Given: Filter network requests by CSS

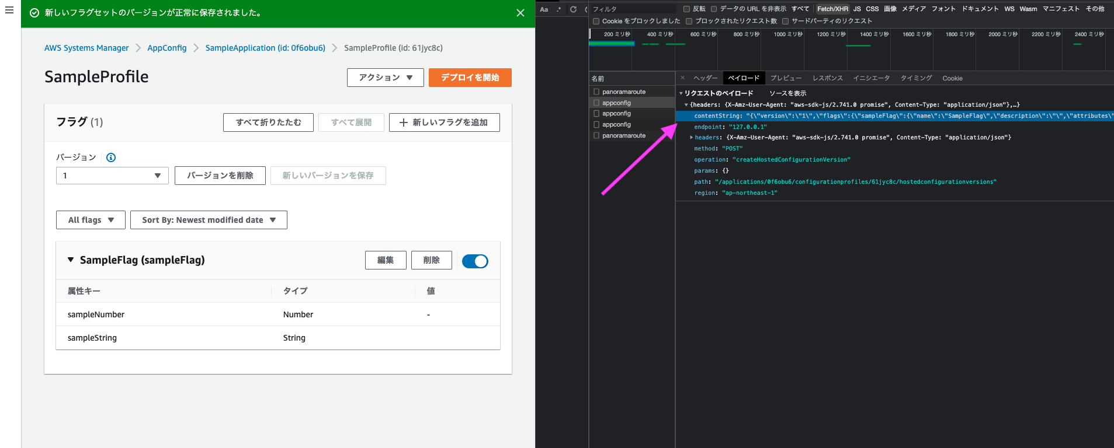Looking at the screenshot, I should (x=872, y=9).
